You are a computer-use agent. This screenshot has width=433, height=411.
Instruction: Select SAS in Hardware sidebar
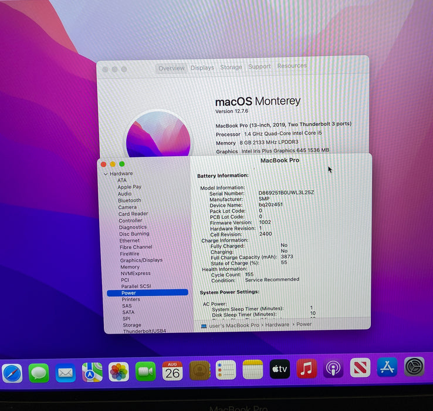[x=127, y=306]
